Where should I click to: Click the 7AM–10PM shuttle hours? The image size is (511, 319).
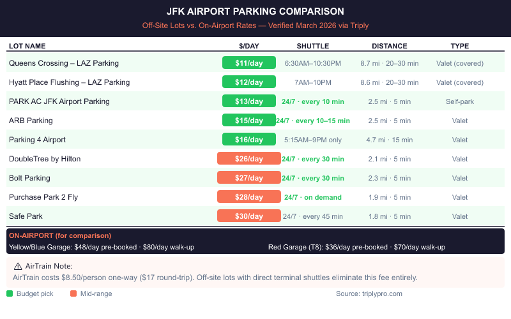313,82
